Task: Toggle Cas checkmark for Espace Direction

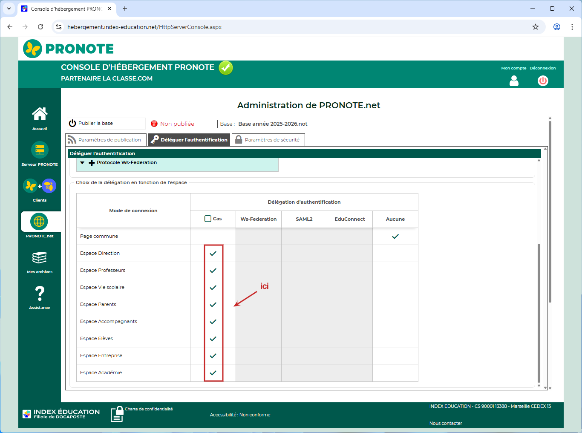Action: click(213, 253)
